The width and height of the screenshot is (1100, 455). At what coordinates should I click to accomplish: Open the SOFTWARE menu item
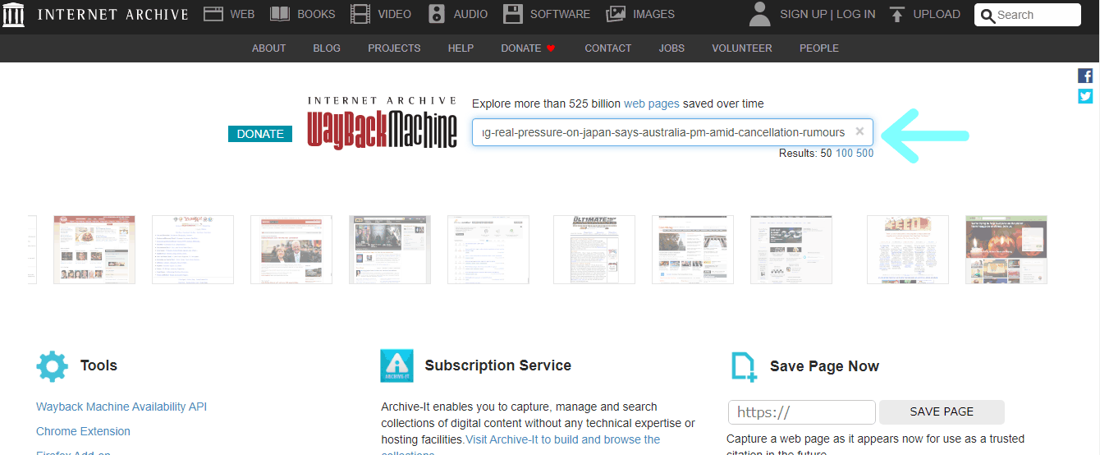560,14
